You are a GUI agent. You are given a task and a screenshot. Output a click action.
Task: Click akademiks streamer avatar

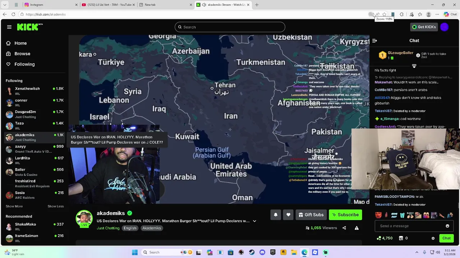(x=84, y=219)
